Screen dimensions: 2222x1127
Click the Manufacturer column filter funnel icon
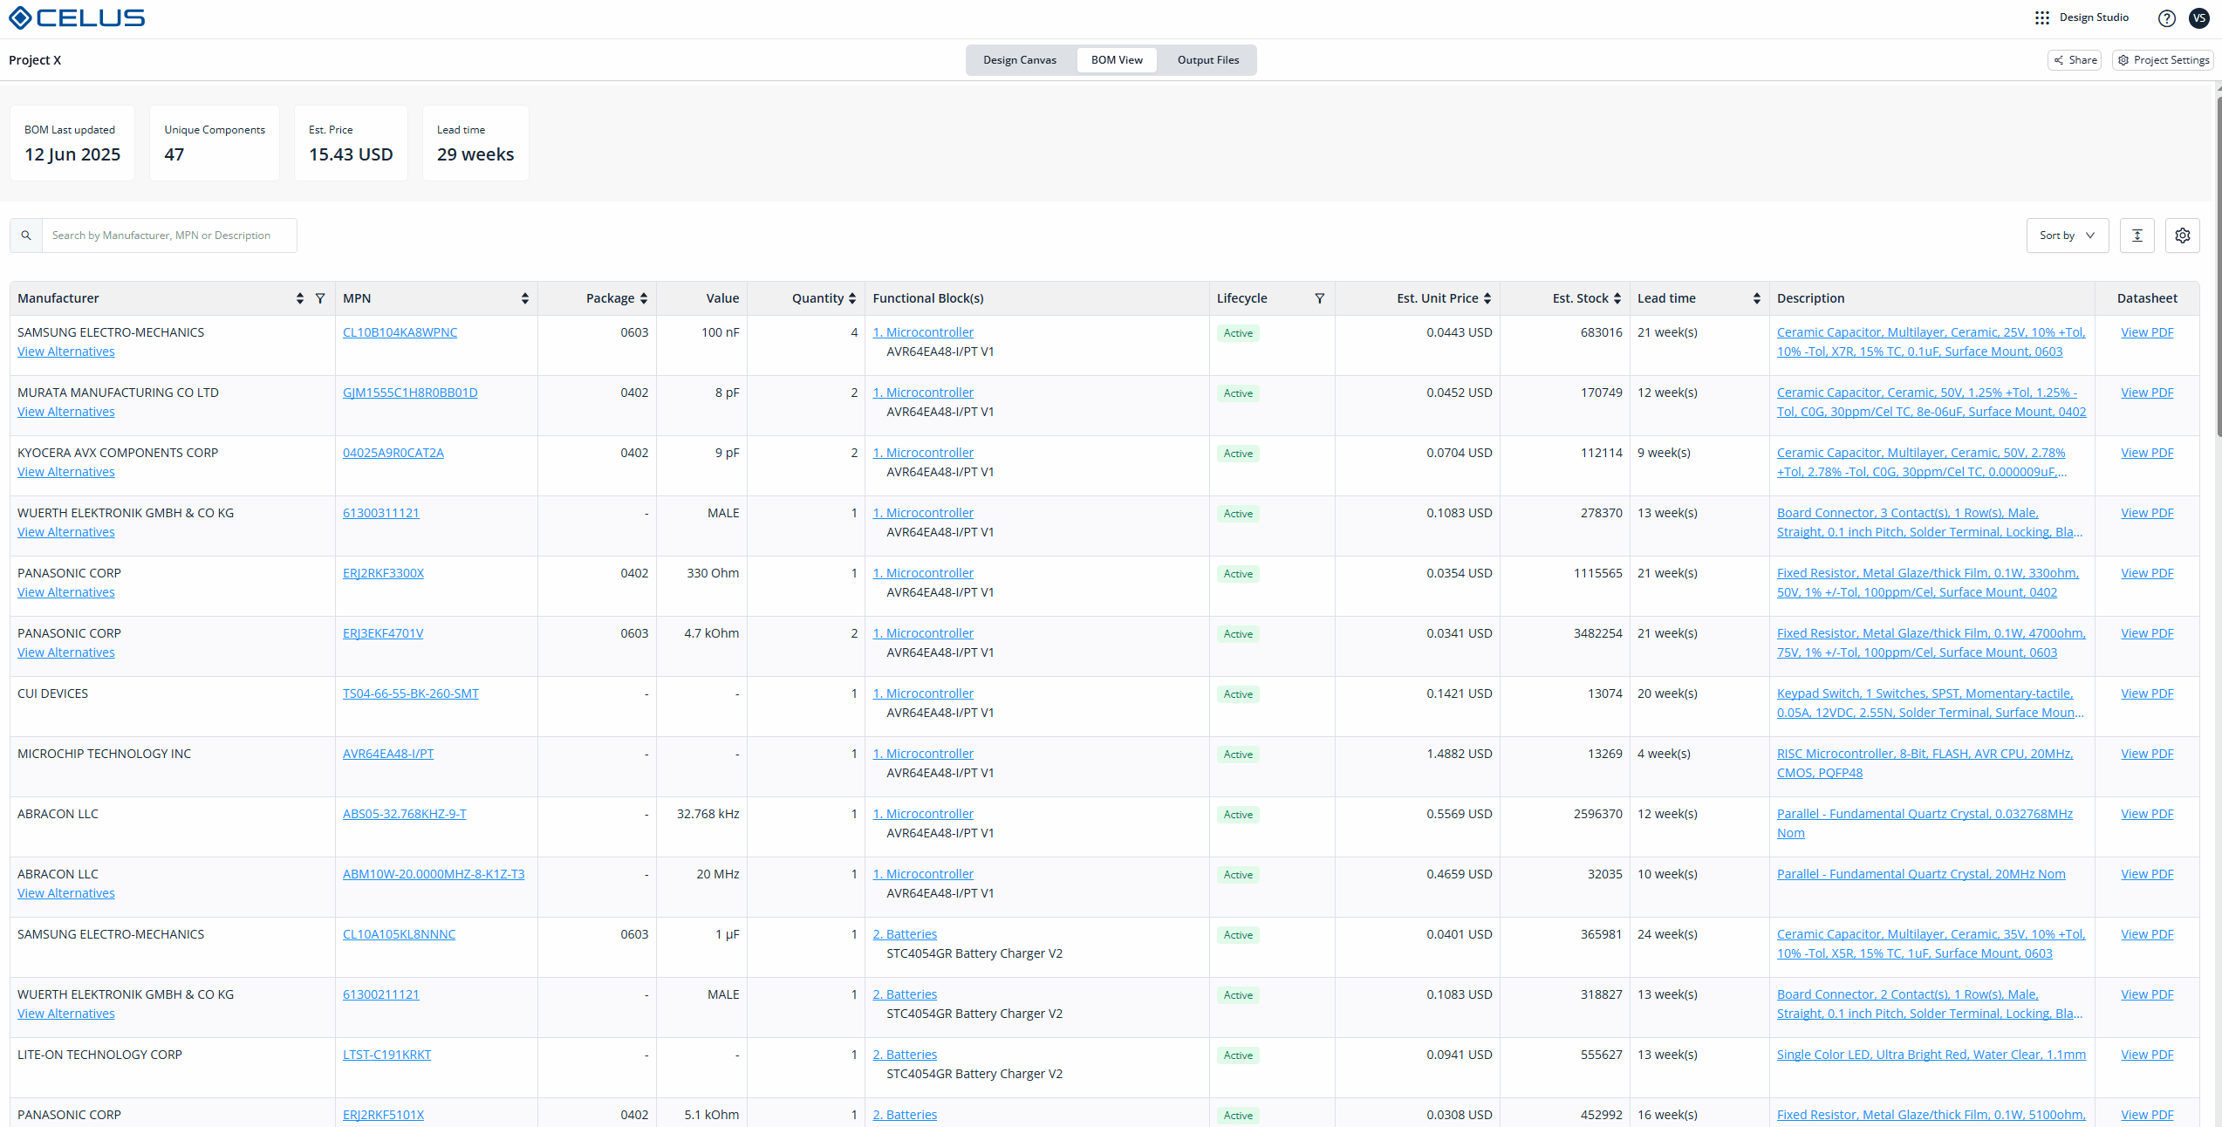[x=320, y=298]
